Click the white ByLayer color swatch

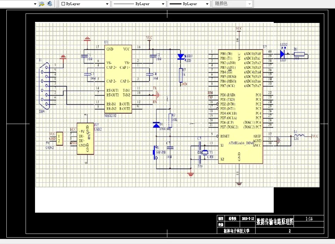pos(63,4)
